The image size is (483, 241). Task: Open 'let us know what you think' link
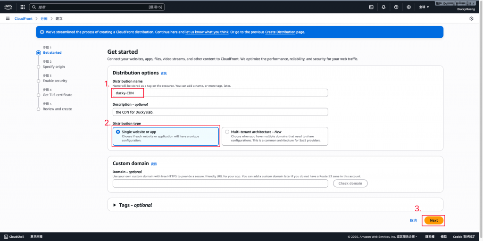(x=207, y=32)
